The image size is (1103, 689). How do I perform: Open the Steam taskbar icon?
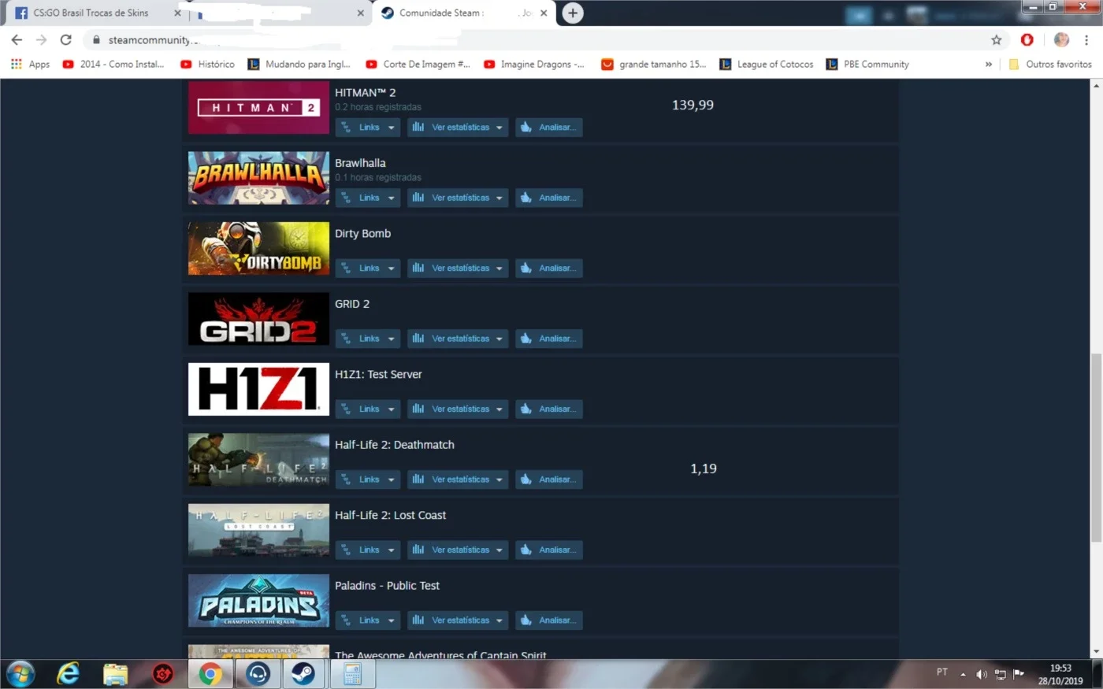point(304,674)
